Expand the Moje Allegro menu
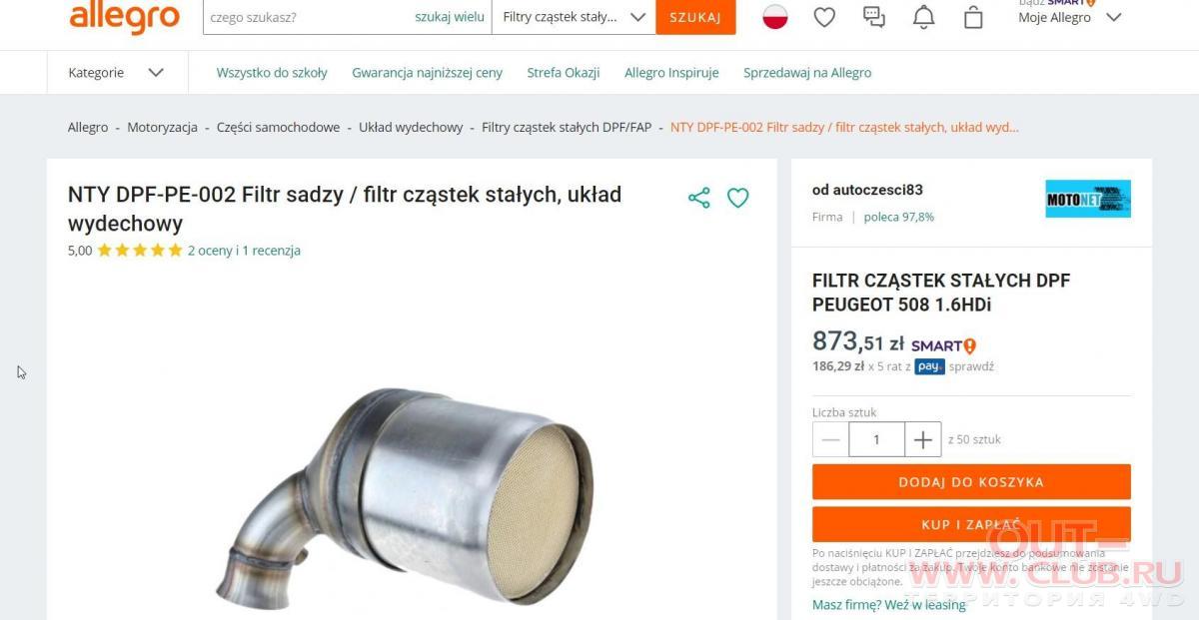The image size is (1199, 620). tap(1070, 17)
